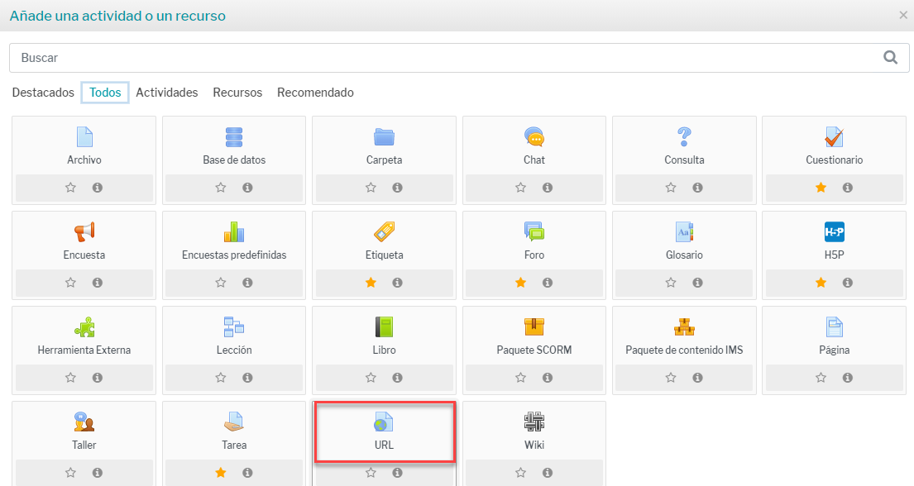Show info about Paquete SCORM
This screenshot has height=486, width=914.
pyautogui.click(x=547, y=378)
